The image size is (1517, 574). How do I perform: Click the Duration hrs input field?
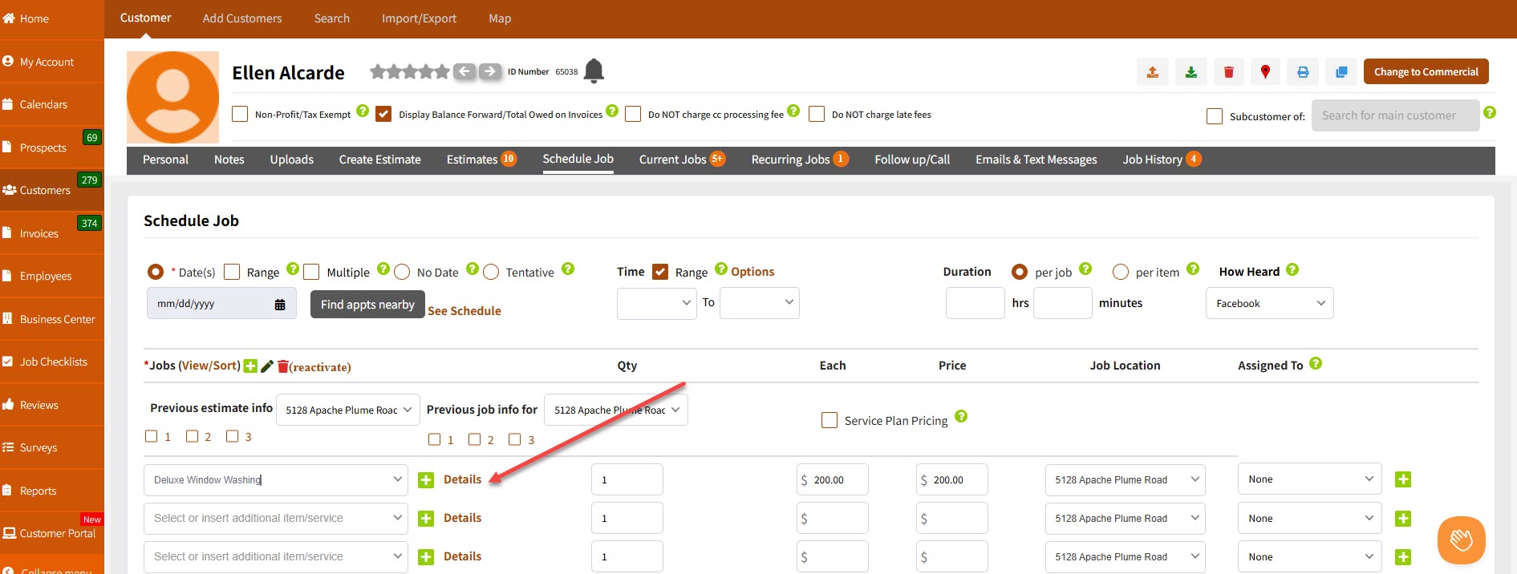[975, 303]
